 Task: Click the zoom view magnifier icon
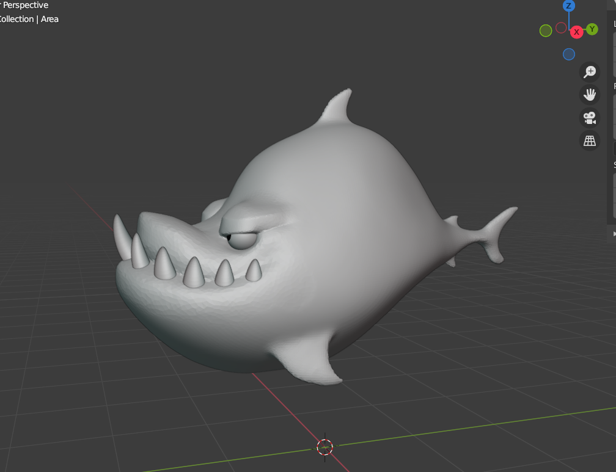coord(589,72)
